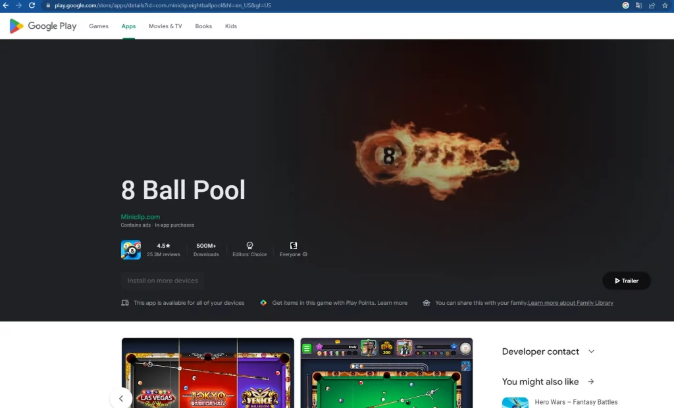Switch to Movies & TV tab
Image resolution: width=674 pixels, height=408 pixels.
[x=165, y=26]
